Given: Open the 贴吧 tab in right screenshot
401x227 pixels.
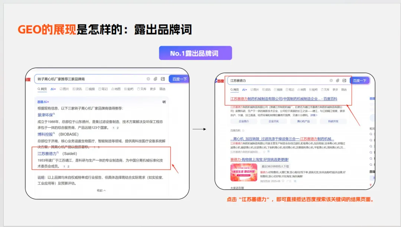Looking at the screenshot, I should tap(313, 90).
